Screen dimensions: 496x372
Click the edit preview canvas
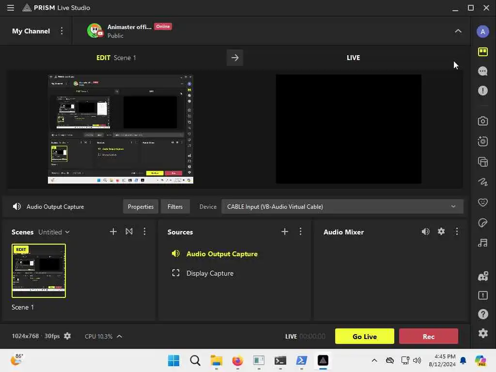coord(121,129)
